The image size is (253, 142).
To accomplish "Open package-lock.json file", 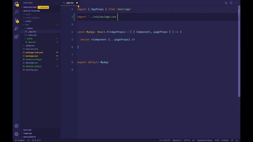I will click(34, 52).
